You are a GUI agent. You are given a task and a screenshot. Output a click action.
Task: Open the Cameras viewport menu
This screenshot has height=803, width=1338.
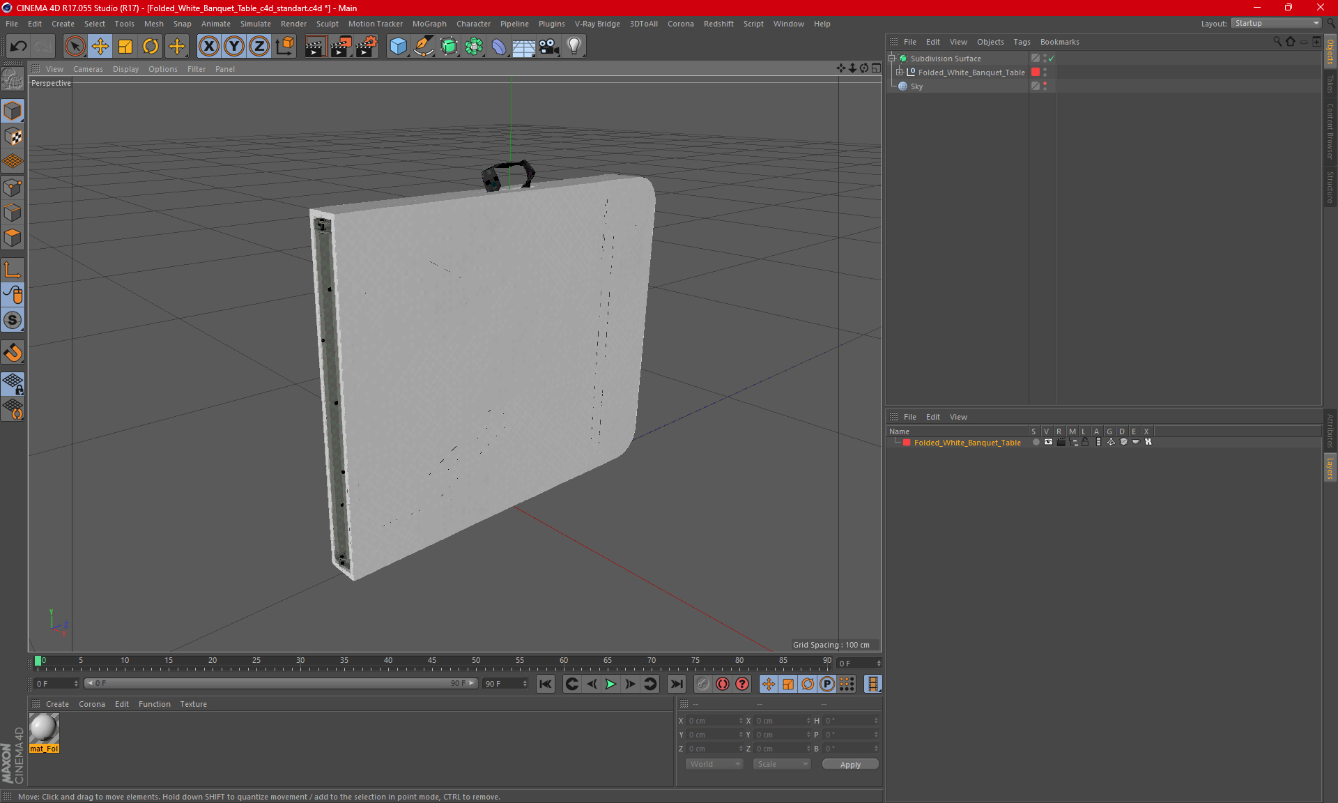pos(88,69)
